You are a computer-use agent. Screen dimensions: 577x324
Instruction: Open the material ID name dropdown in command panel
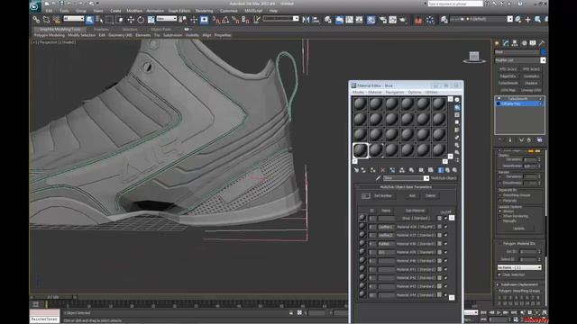click(x=519, y=267)
